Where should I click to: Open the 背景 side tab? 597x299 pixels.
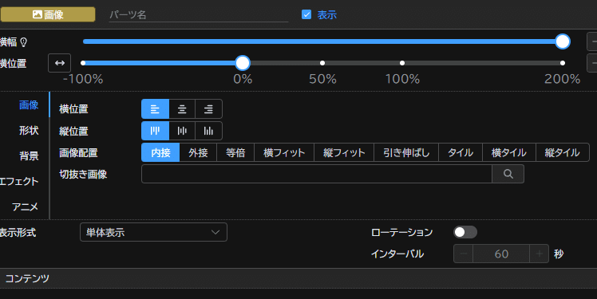(x=29, y=156)
